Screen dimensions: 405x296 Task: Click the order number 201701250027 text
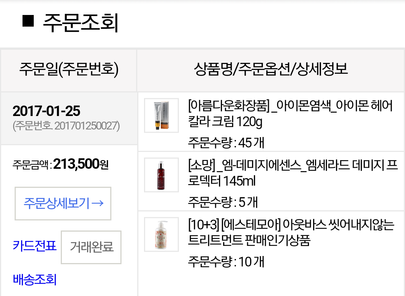(x=66, y=126)
